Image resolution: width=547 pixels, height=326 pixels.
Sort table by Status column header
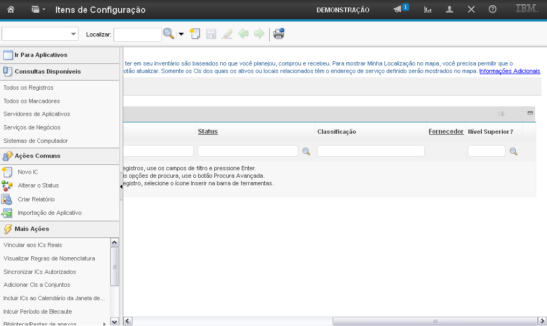[x=208, y=132]
